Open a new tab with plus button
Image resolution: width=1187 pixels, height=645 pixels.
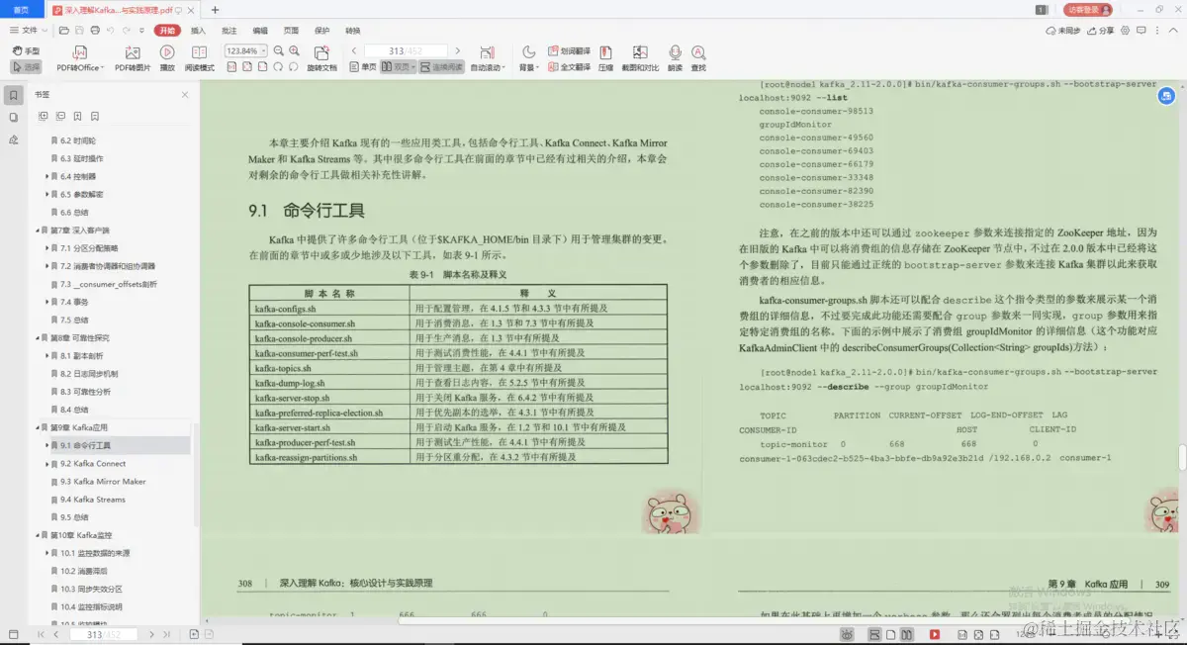pyautogui.click(x=216, y=9)
